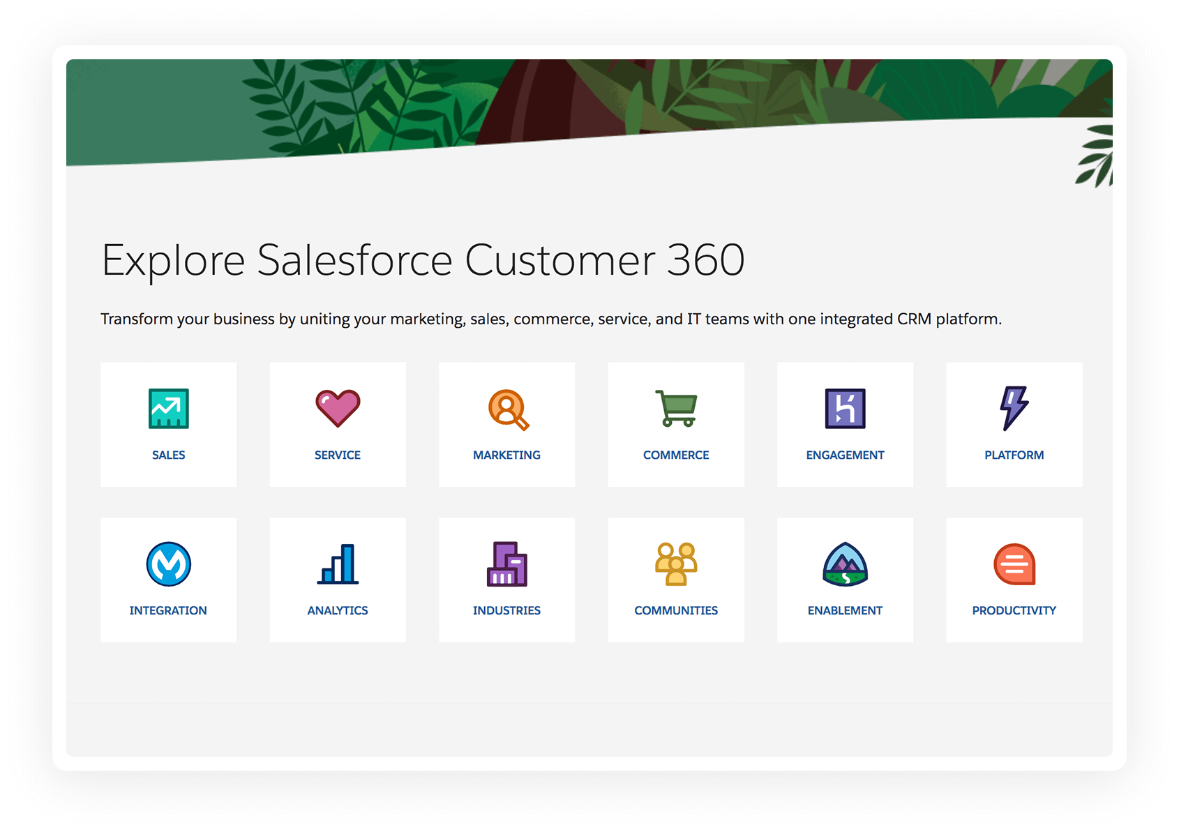Open the Commerce shopping cart icon
Screen dimensions: 1179x830
(676, 408)
